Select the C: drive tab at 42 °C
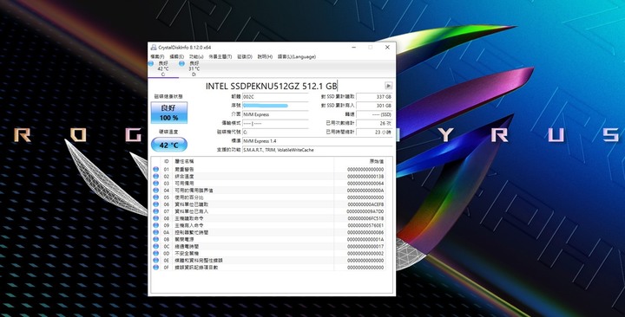 coord(163,68)
